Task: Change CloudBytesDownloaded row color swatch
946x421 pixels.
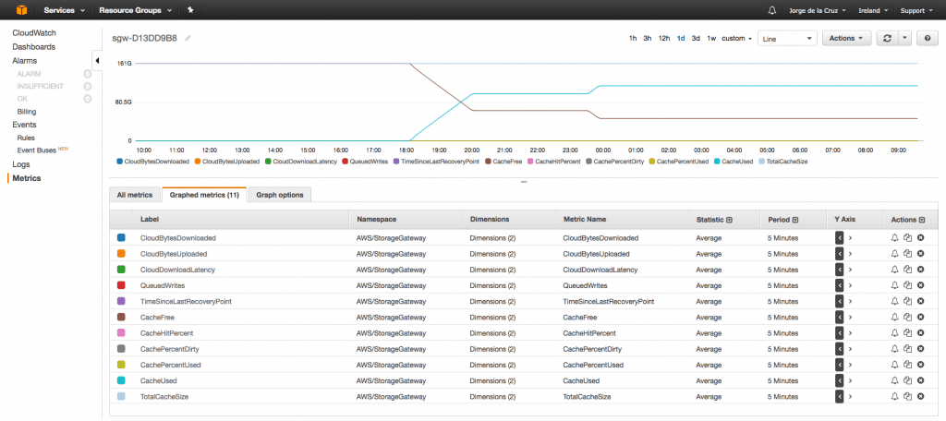Action: point(121,237)
